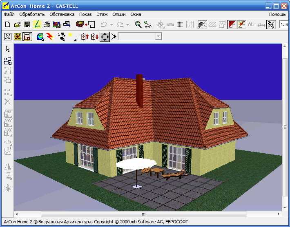Click the crossed-circle view icon in second toolbar
Image resolution: width=290 pixels, height=227 pixels.
[x=8, y=37]
